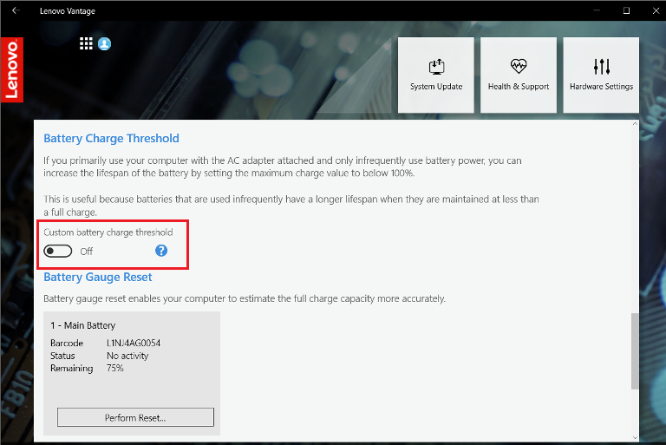Open the user profile icon

click(x=104, y=43)
